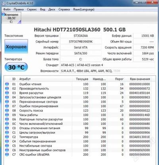
Task: Click the status icon for C4 События переназначения
Action: (7, 141)
